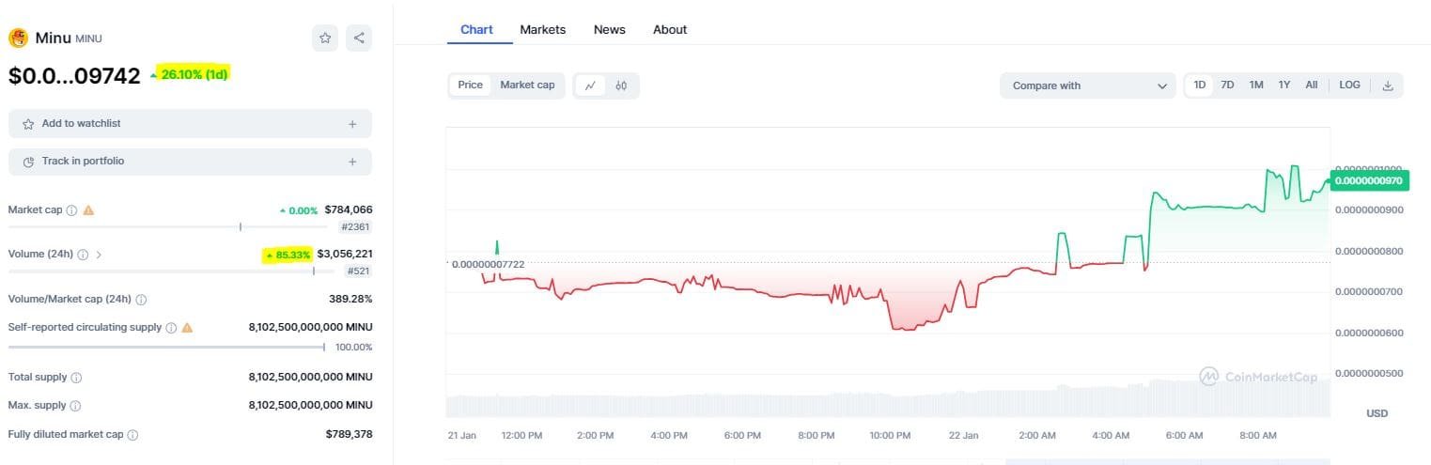
Task: Click Add to watchlist button
Action: (x=190, y=124)
